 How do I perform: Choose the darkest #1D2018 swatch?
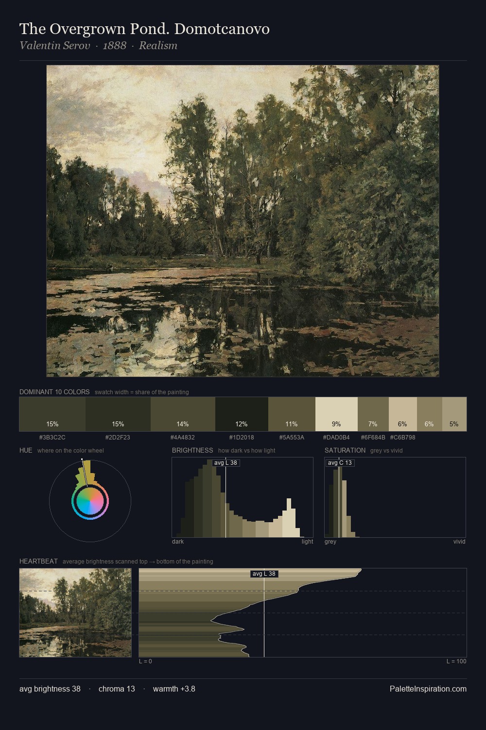[x=242, y=414]
